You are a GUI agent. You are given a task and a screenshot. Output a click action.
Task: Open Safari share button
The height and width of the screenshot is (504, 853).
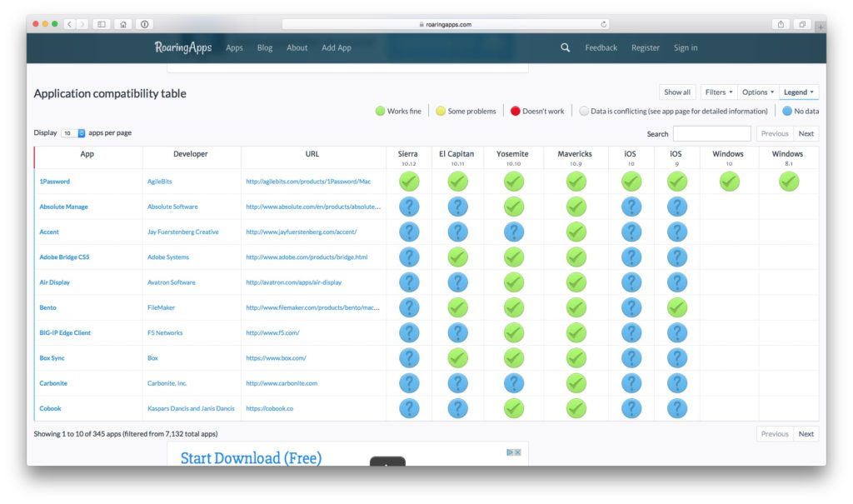coord(781,24)
